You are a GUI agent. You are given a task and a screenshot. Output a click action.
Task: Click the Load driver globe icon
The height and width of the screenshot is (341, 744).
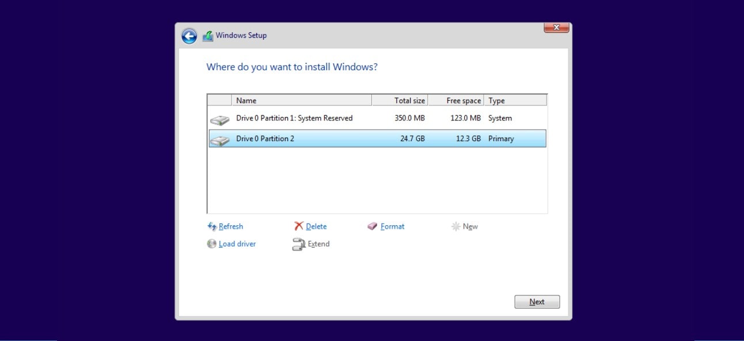point(211,244)
